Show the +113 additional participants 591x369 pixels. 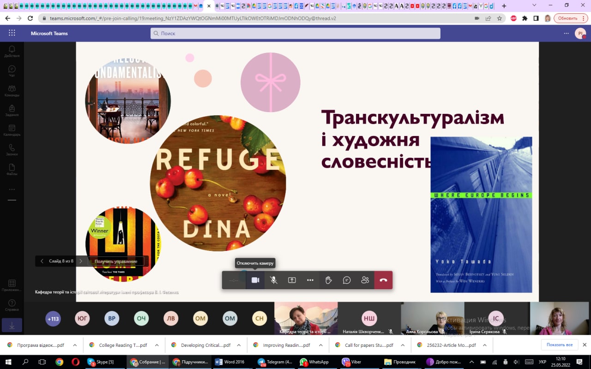click(x=53, y=319)
